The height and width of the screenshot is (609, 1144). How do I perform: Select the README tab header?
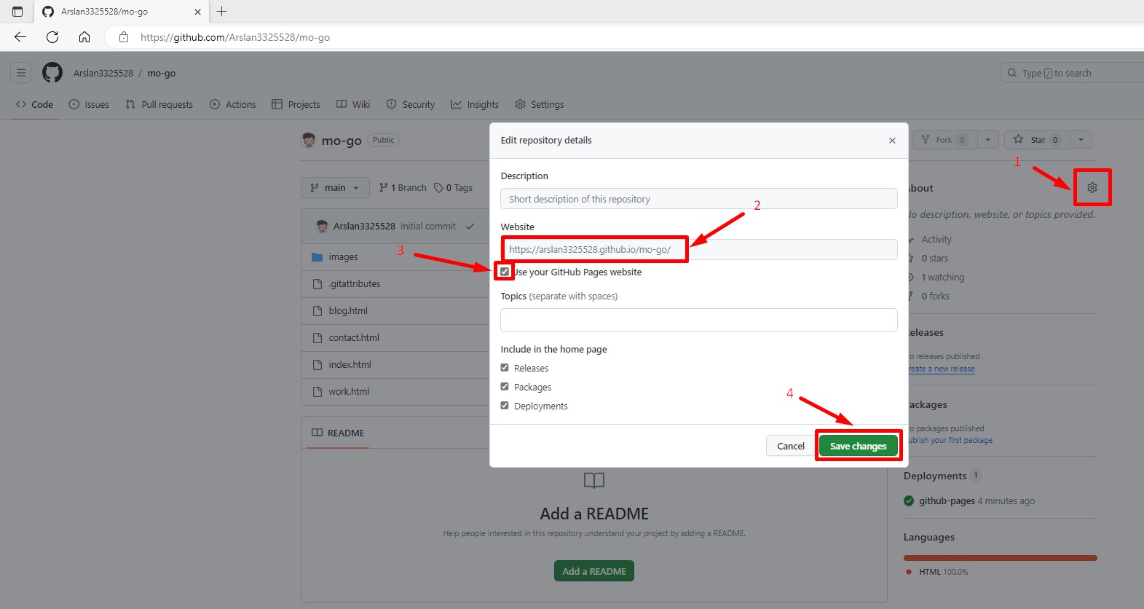click(x=338, y=433)
